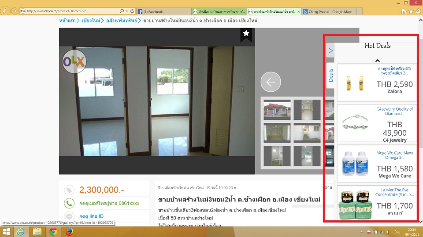This screenshot has height=237, width=423.
Task: Click the listing title heading text
Action: tap(239, 200)
